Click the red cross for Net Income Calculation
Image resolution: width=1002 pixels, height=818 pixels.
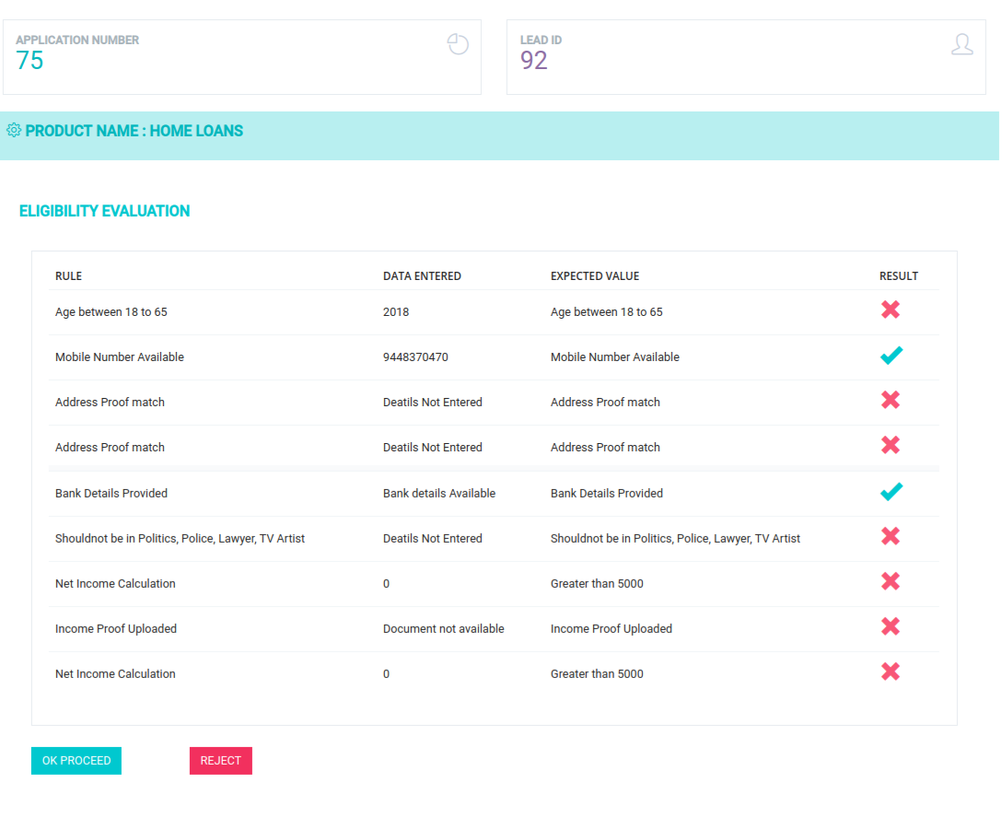coord(890,581)
